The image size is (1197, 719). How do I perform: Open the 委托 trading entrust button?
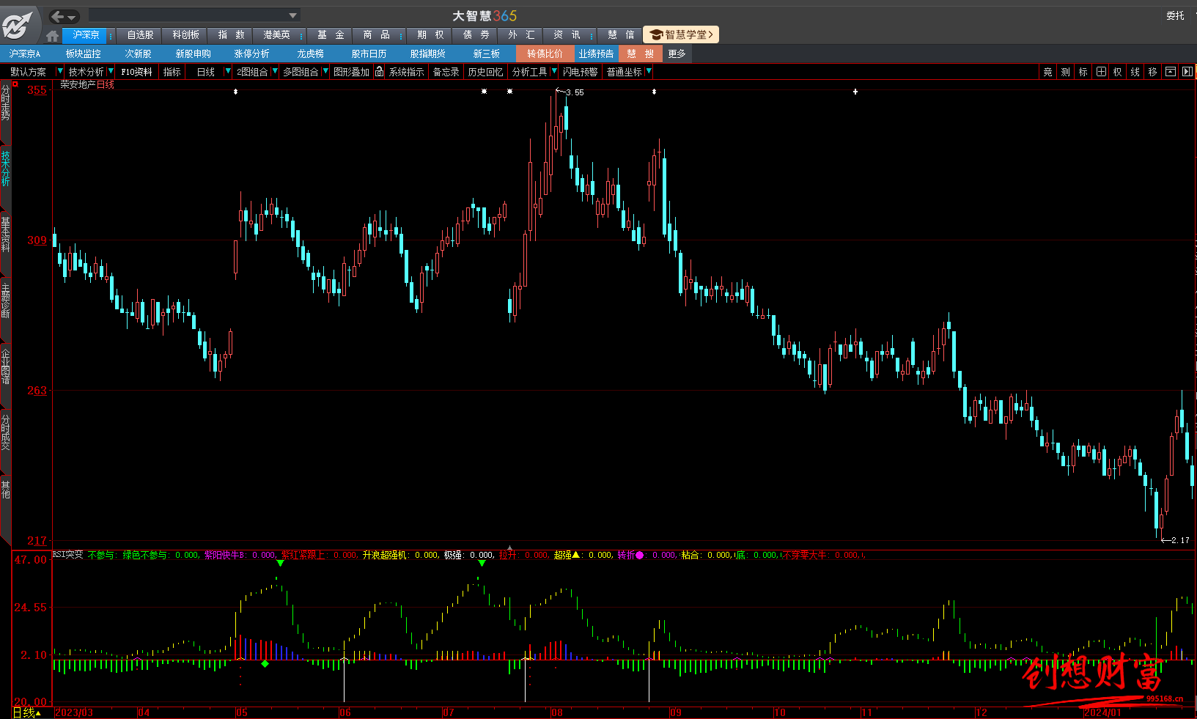click(1176, 15)
